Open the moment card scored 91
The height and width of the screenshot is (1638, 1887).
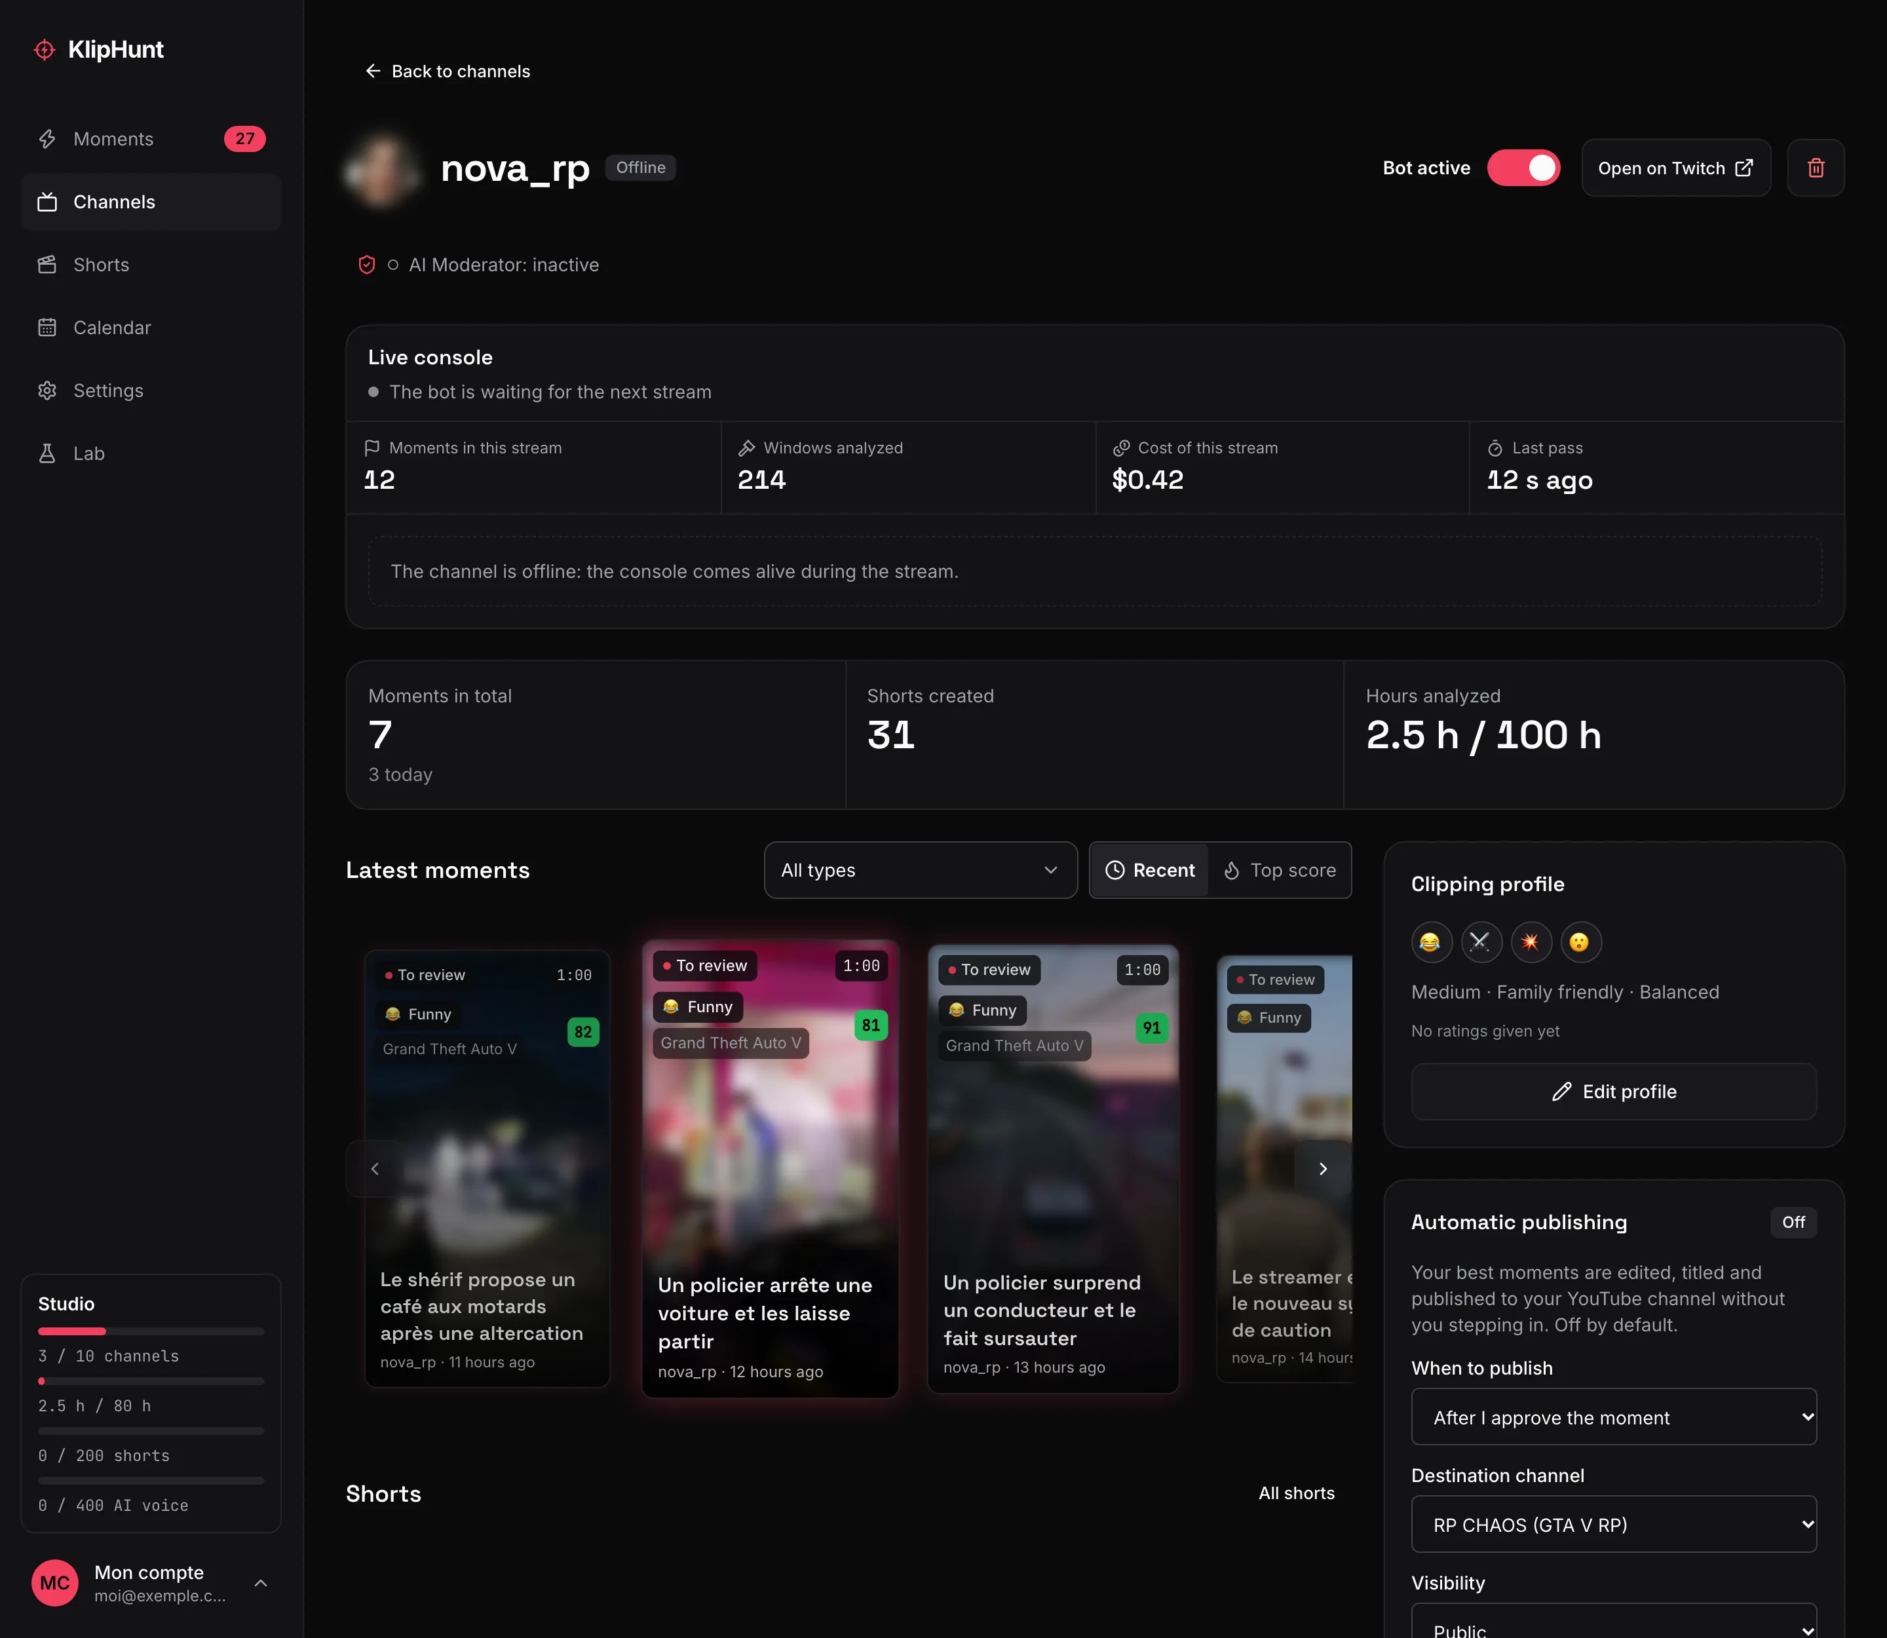point(1053,1168)
